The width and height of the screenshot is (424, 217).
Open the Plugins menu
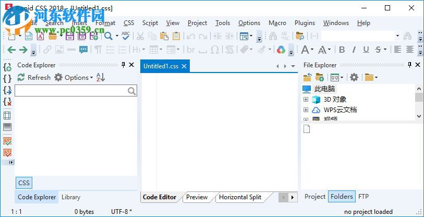[305, 23]
